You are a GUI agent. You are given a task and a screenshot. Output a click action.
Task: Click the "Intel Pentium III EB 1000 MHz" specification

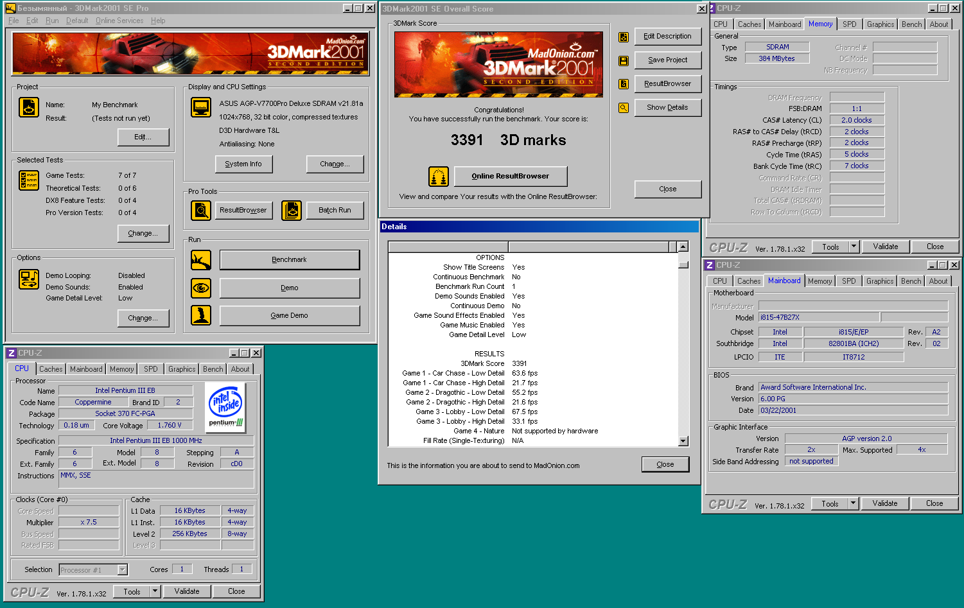point(156,440)
